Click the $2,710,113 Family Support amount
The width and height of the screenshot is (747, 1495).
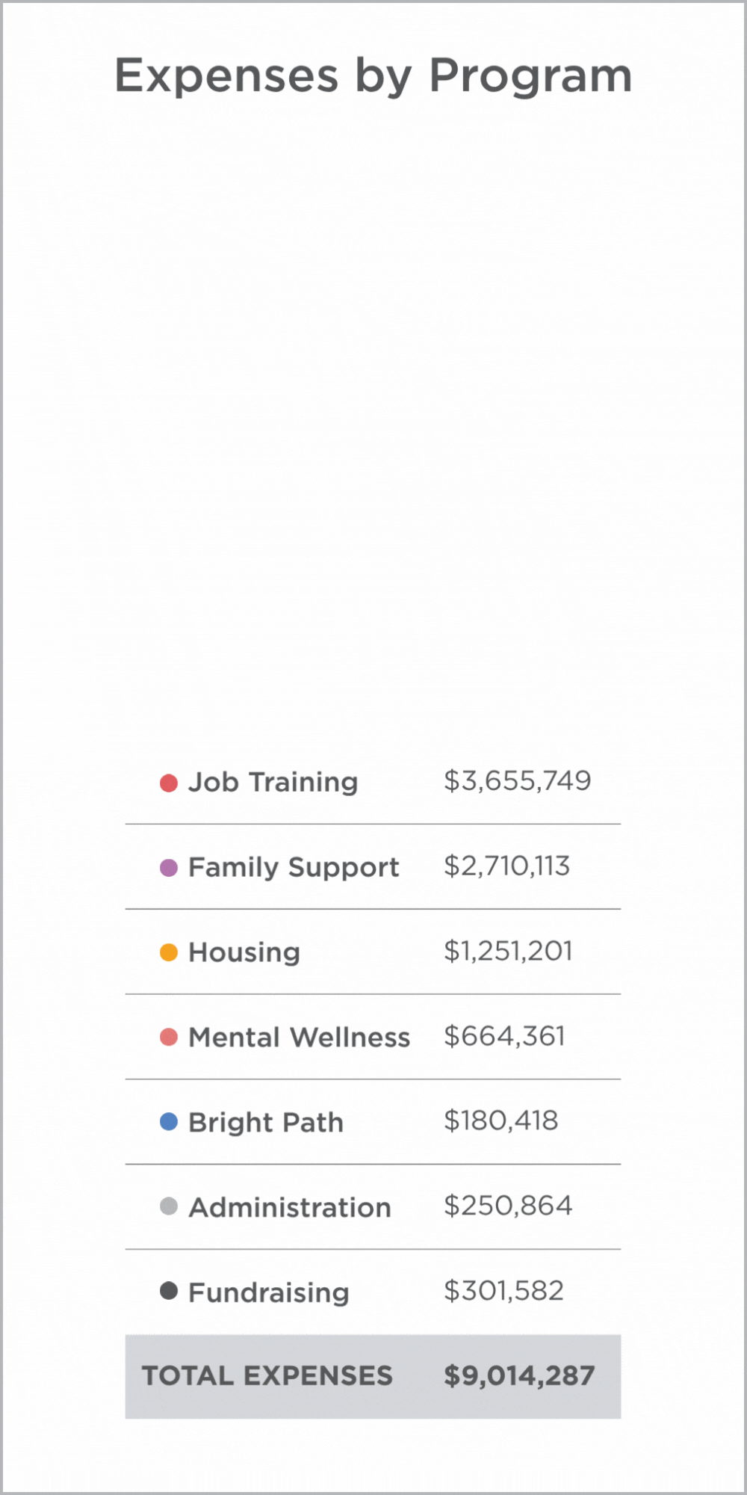coord(506,866)
